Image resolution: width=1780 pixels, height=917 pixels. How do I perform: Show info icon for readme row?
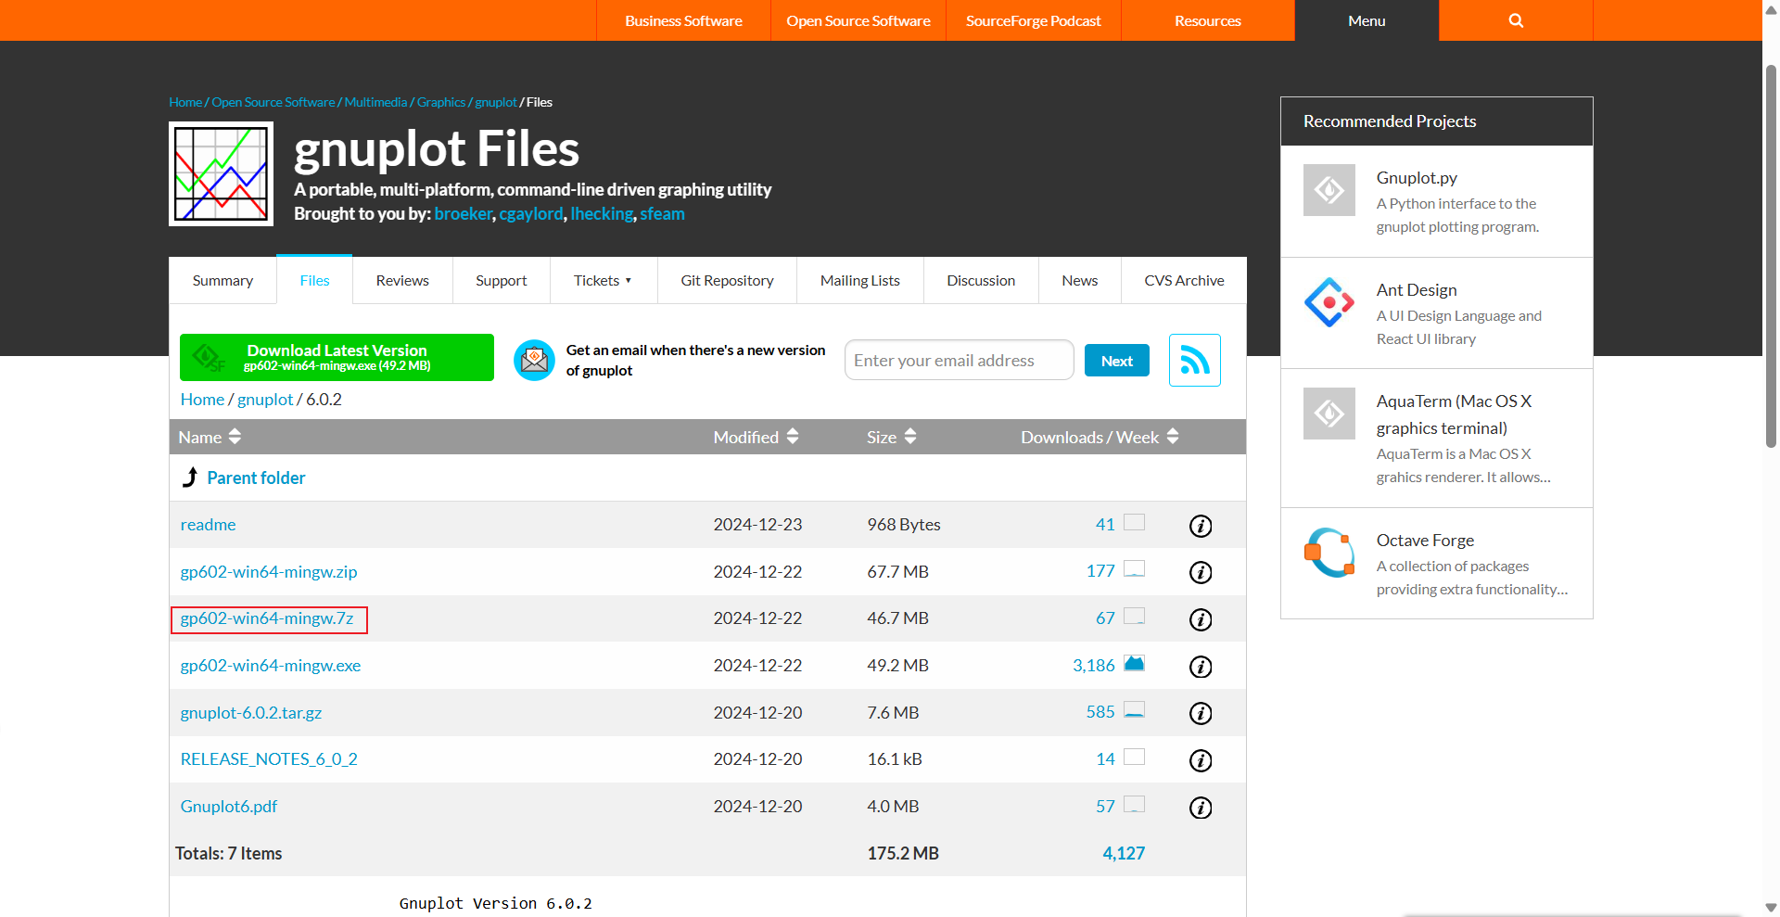(x=1201, y=526)
